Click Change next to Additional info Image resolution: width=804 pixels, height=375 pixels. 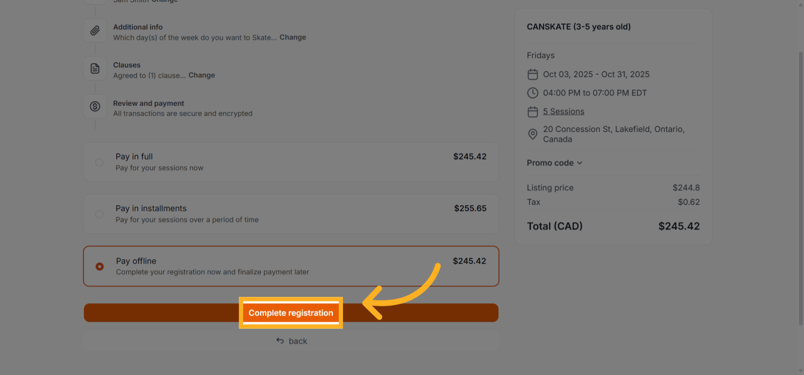point(293,37)
